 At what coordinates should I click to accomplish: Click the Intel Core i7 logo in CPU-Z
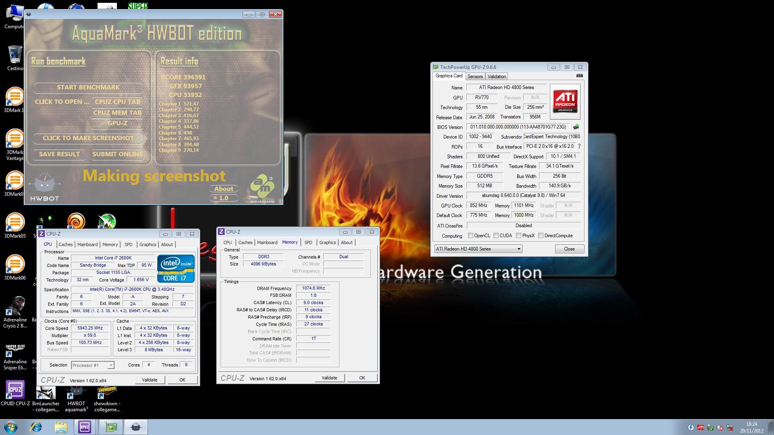(176, 268)
